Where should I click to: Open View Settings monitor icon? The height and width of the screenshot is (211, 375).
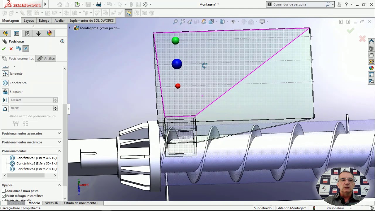262,22
